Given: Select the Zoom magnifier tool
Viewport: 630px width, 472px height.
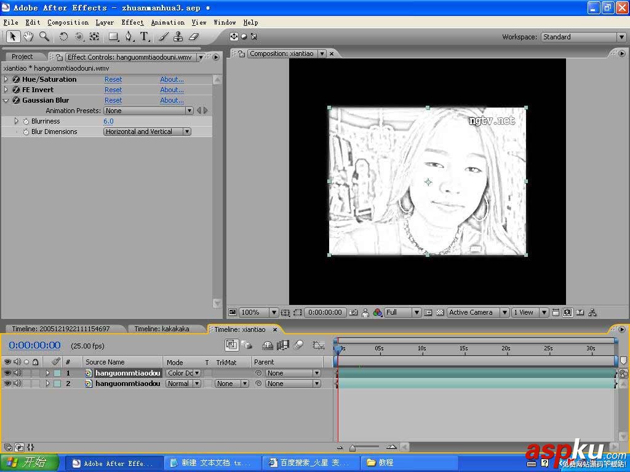Looking at the screenshot, I should pos(44,36).
